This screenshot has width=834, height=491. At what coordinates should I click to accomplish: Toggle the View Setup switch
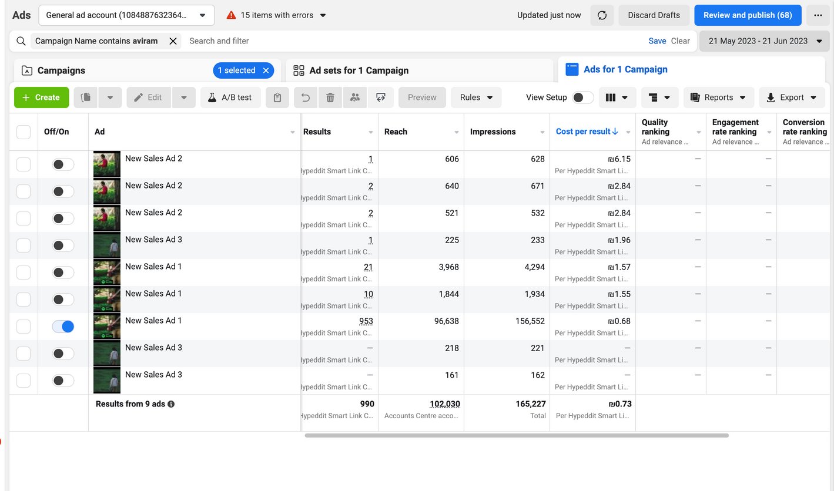coord(583,97)
